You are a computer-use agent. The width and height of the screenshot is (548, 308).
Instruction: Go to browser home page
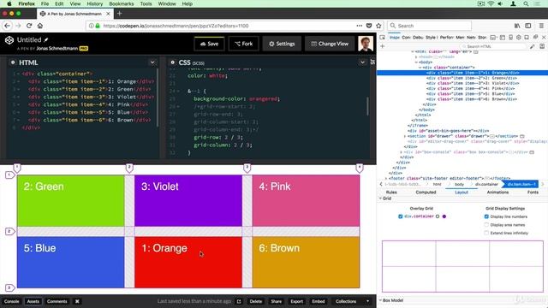[40, 26]
